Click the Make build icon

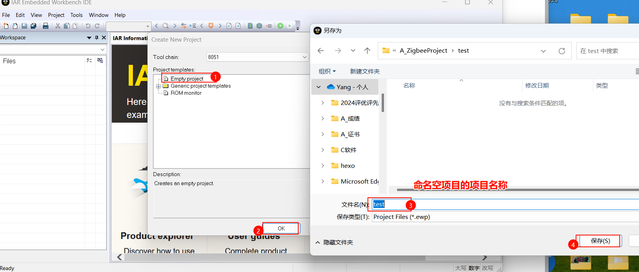pos(259,26)
